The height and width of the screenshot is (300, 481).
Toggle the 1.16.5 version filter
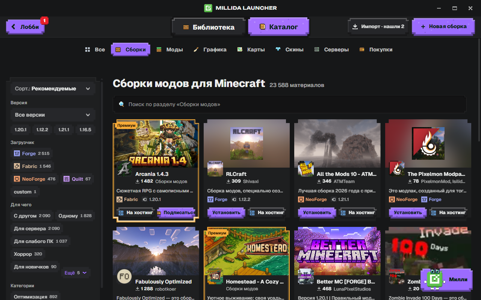point(85,130)
